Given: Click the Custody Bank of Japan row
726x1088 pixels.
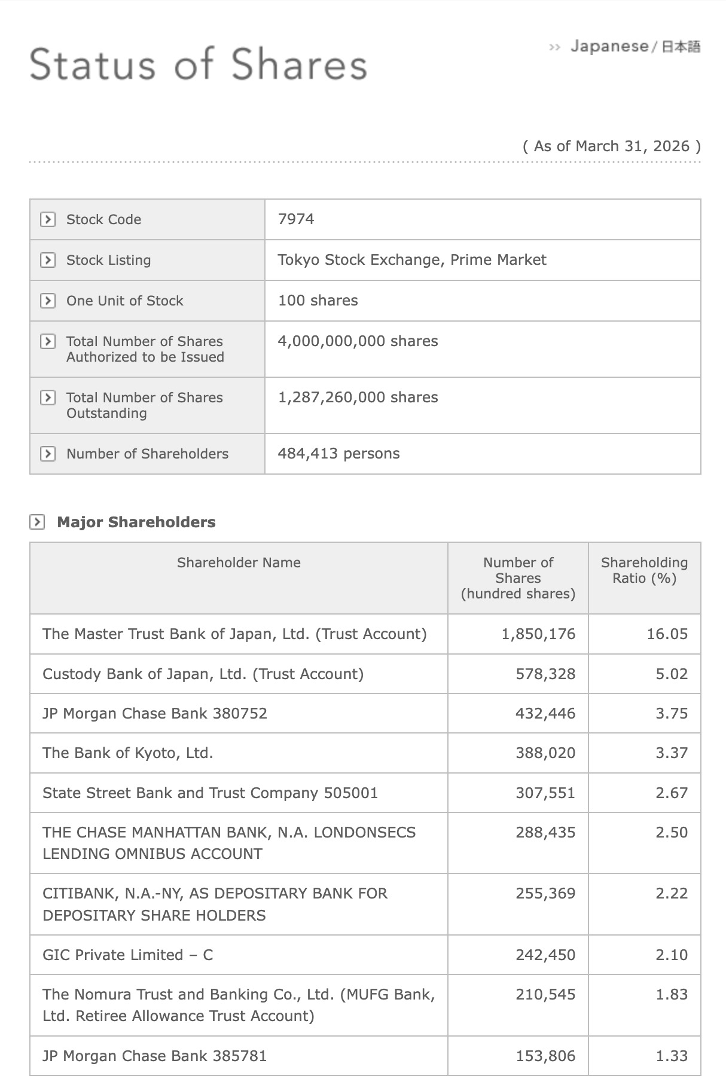Looking at the screenshot, I should [365, 674].
